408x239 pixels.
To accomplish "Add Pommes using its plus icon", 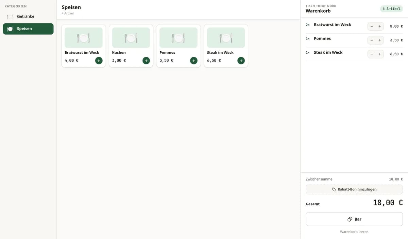I will [193, 61].
